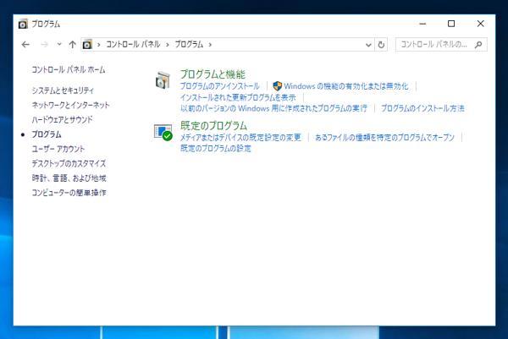Click the 既定のプログラム category icon

point(163,132)
